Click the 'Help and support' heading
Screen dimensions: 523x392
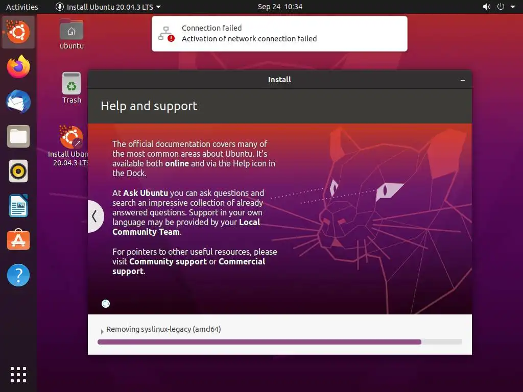[149, 106]
